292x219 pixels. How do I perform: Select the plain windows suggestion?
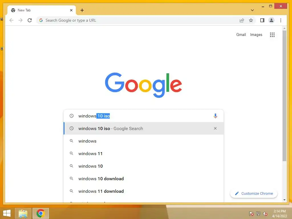[x=144, y=141]
